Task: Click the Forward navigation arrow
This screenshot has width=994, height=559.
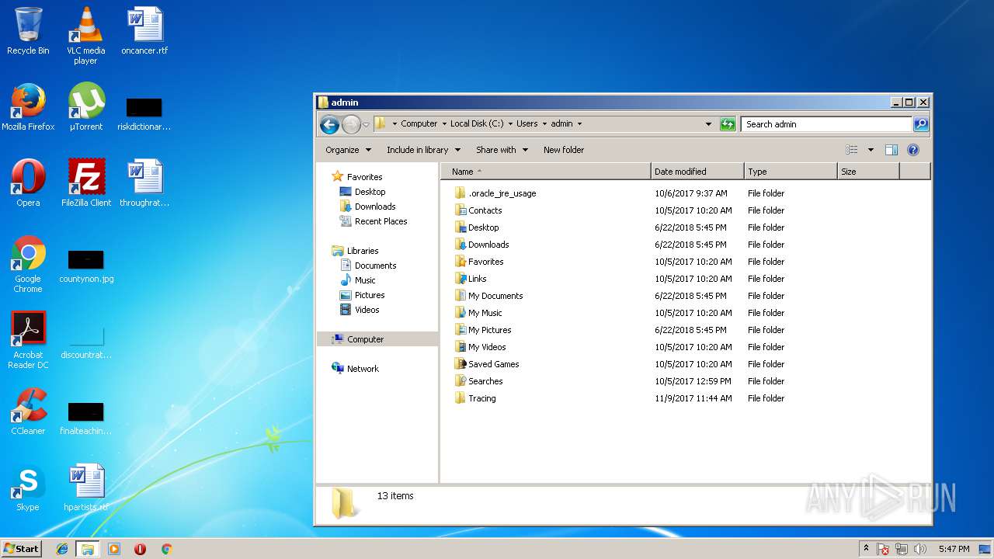Action: (351, 124)
